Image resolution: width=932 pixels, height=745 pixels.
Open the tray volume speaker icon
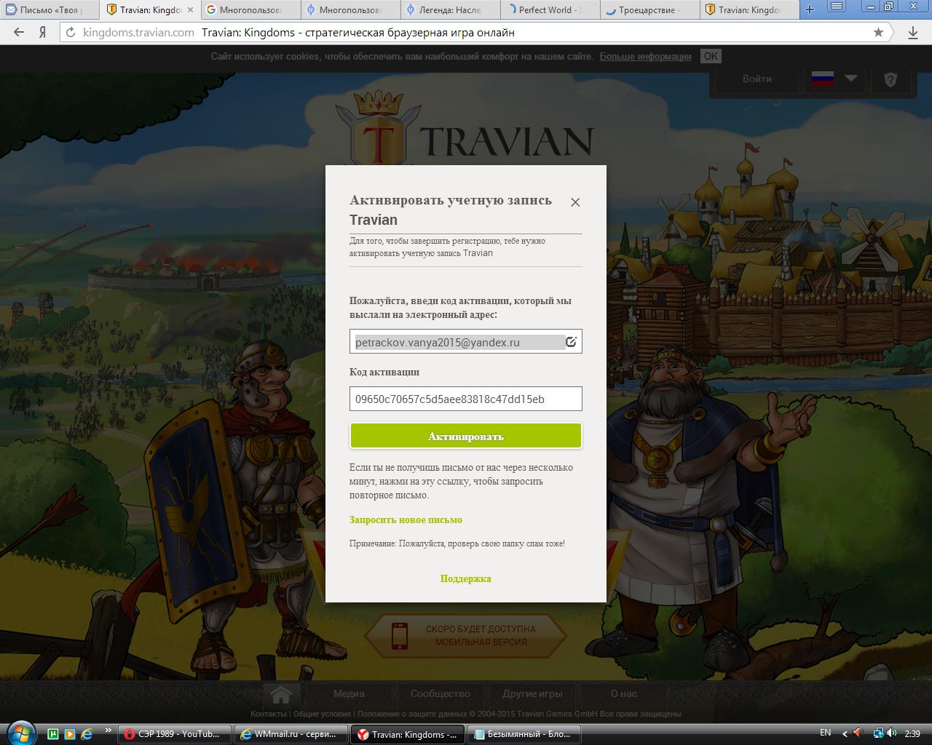(x=892, y=733)
